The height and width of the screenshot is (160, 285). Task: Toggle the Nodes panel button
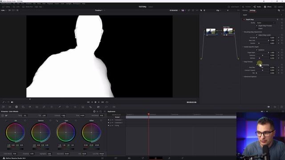click(x=257, y=7)
